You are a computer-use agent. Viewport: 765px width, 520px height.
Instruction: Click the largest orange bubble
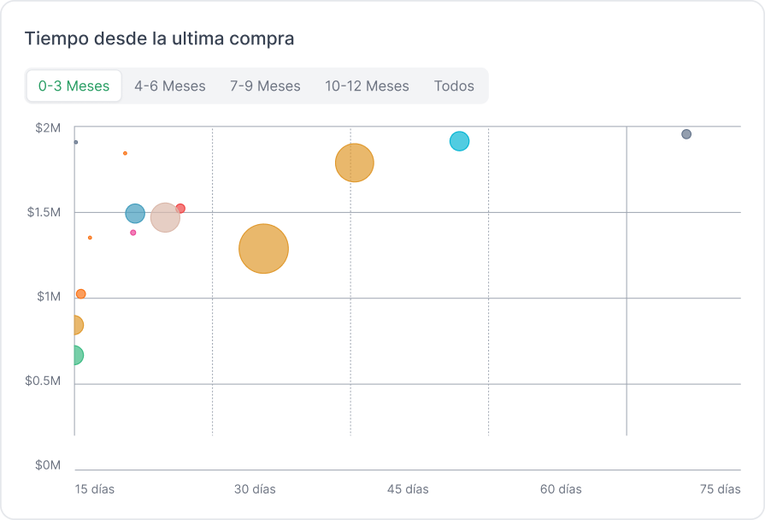[263, 249]
